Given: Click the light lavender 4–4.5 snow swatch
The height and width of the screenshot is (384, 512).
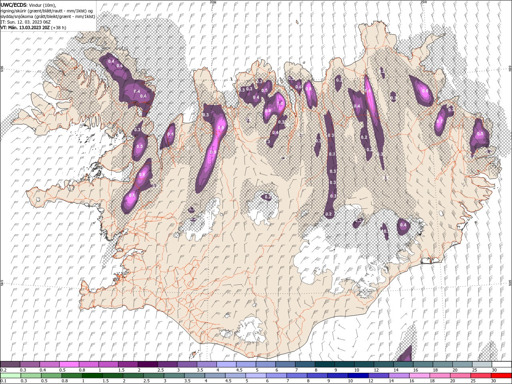Looking at the screenshot, I should [226, 364].
